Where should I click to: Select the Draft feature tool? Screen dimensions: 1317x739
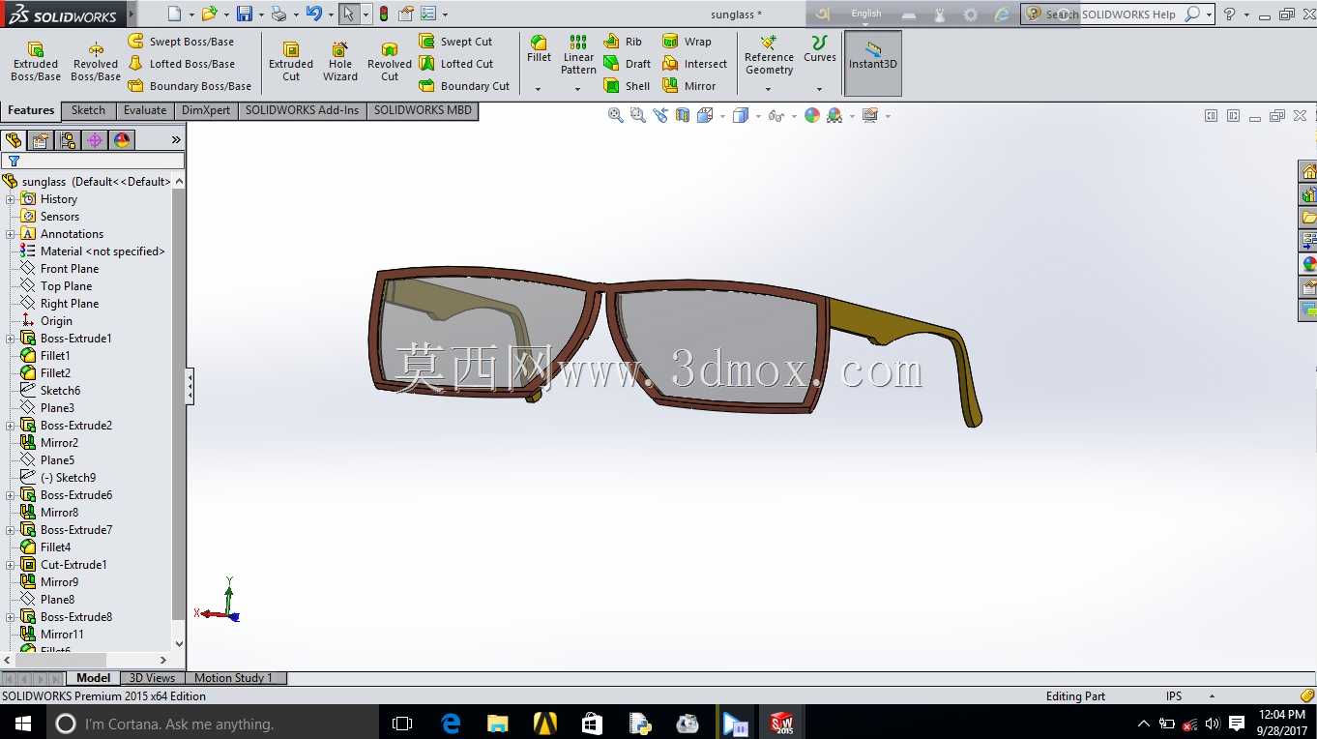(627, 64)
